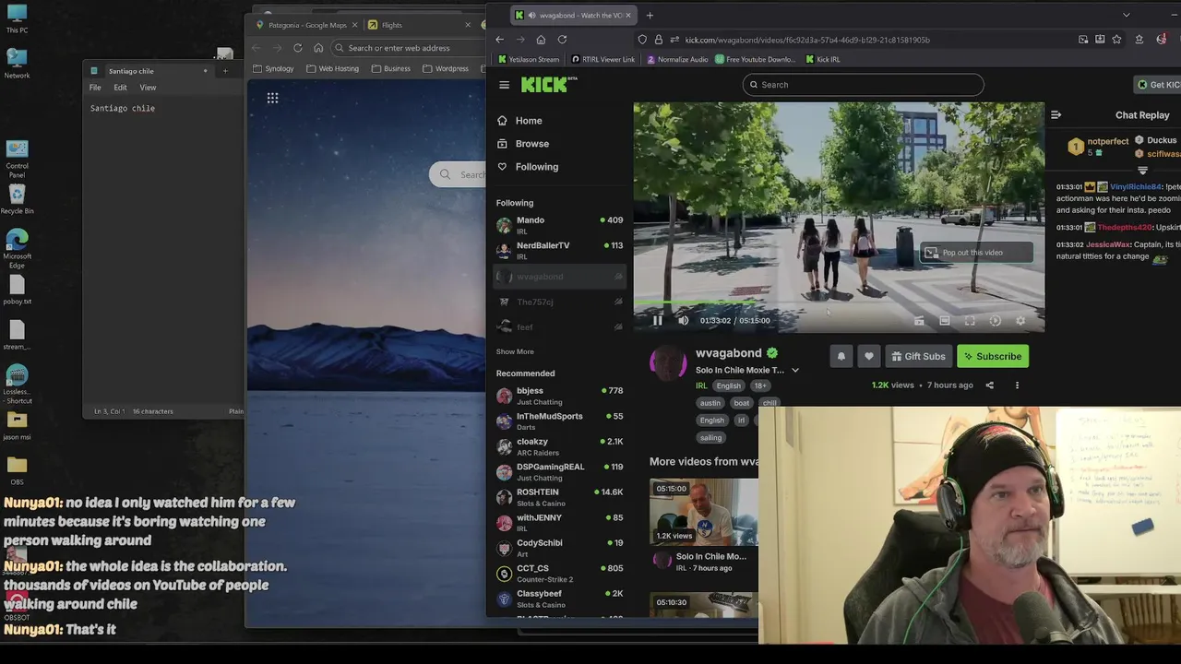Open Web Hosting bookmark folder

[332, 68]
